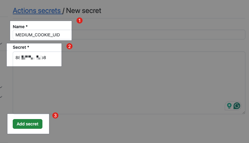249x143 pixels.
Task: Click the required asterisk beside Name
Action: pyautogui.click(x=27, y=27)
